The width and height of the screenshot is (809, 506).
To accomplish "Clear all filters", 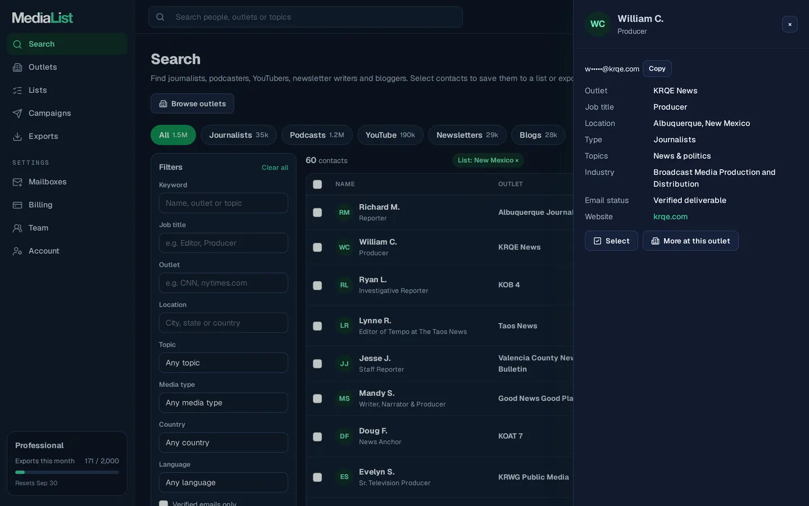I will click(x=275, y=168).
